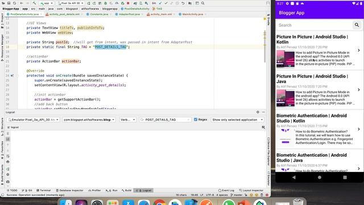The width and height of the screenshot is (364, 205).
Task: Open the Event Log tool window
Action: tap(226, 190)
